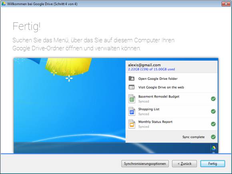Click the Visit Google Drive web icon
This screenshot has height=174, width=232.
click(131, 87)
